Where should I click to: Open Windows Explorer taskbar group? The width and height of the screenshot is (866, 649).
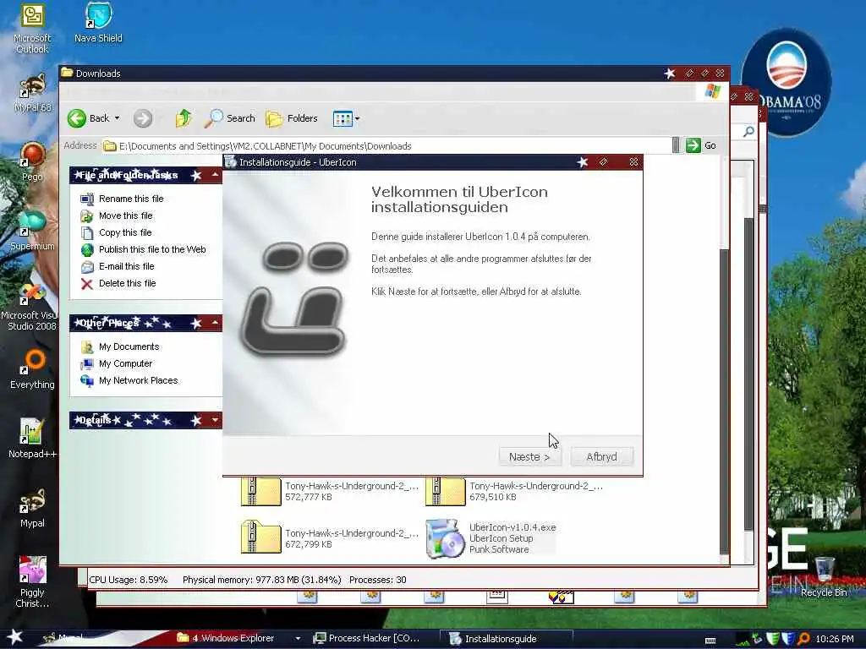232,638
